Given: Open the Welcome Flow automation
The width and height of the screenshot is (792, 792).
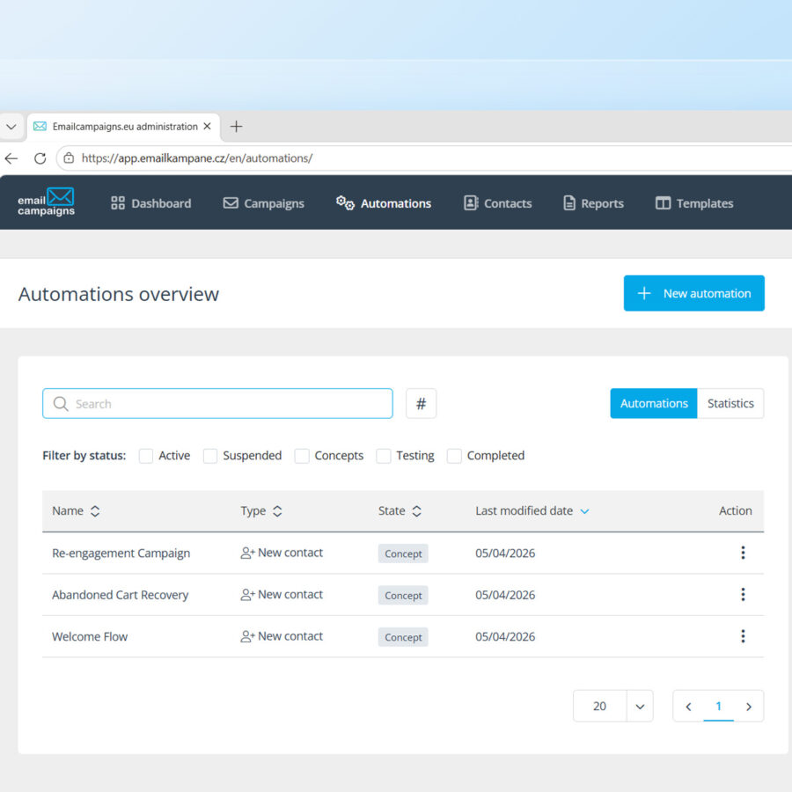Looking at the screenshot, I should point(90,636).
